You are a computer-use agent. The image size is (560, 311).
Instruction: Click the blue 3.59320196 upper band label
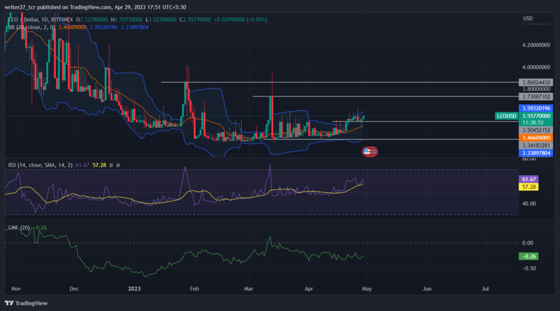536,108
